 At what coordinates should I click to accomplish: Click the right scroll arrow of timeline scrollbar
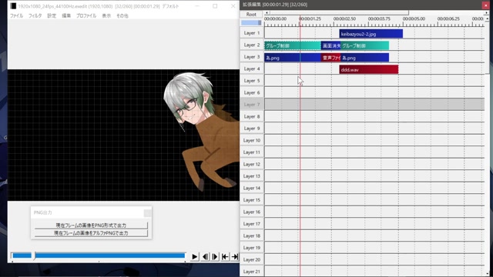click(x=486, y=13)
